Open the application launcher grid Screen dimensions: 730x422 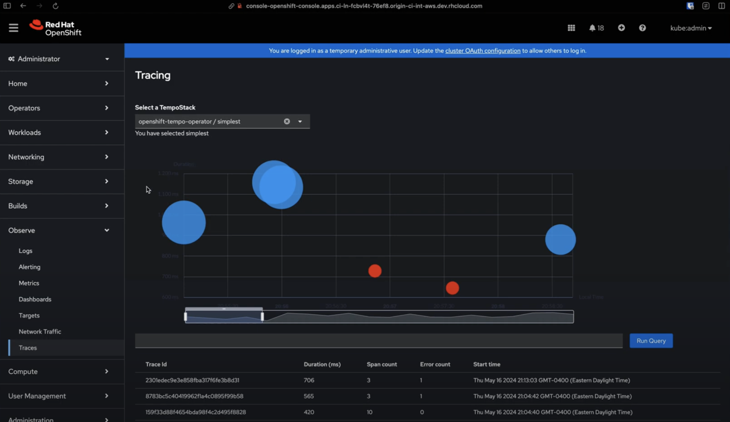point(571,28)
